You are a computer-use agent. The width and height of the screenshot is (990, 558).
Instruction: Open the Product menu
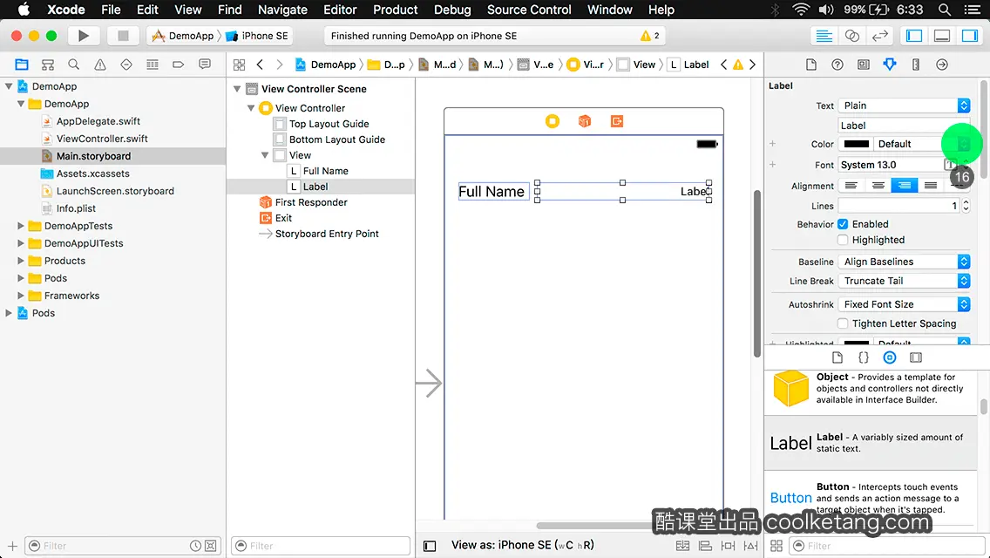[x=396, y=10]
